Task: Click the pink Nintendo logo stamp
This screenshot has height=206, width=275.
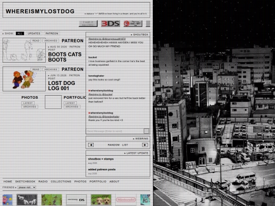Action: click(x=126, y=200)
